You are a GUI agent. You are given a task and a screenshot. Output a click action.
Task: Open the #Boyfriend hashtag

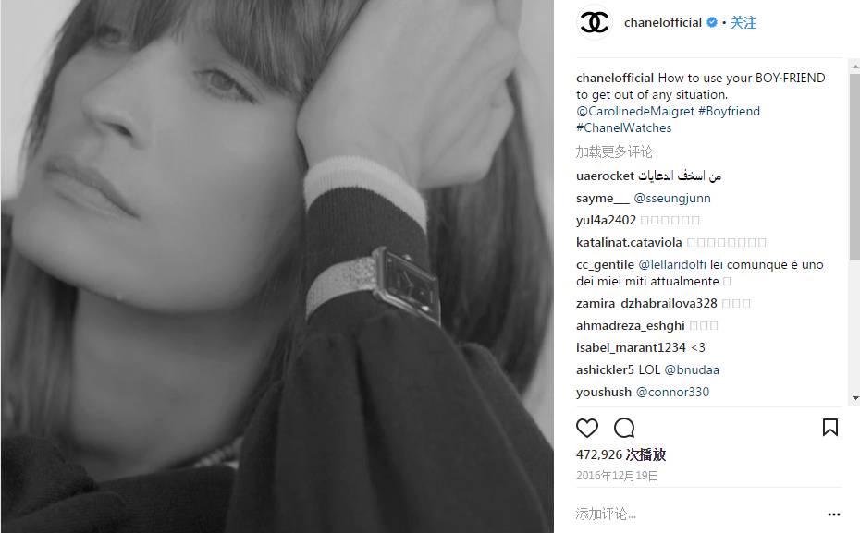[x=729, y=111]
